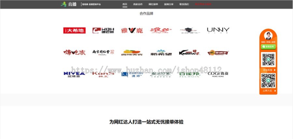Click the KanS 韩束 logo
This screenshot has width=293, height=139.
tap(103, 74)
